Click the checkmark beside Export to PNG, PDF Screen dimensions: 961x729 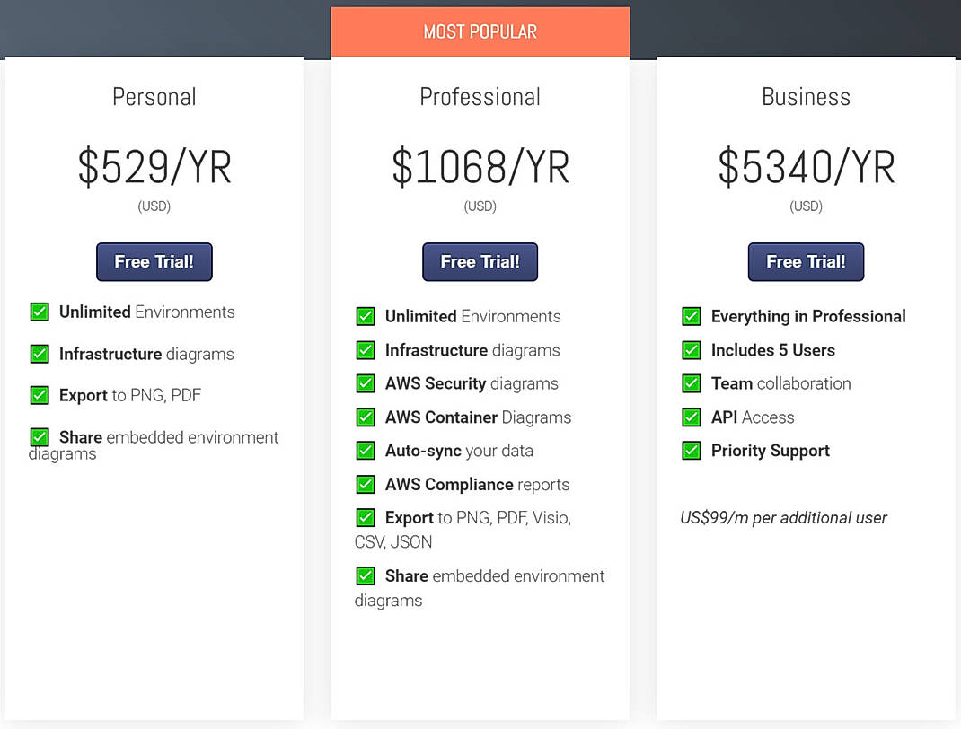click(40, 395)
